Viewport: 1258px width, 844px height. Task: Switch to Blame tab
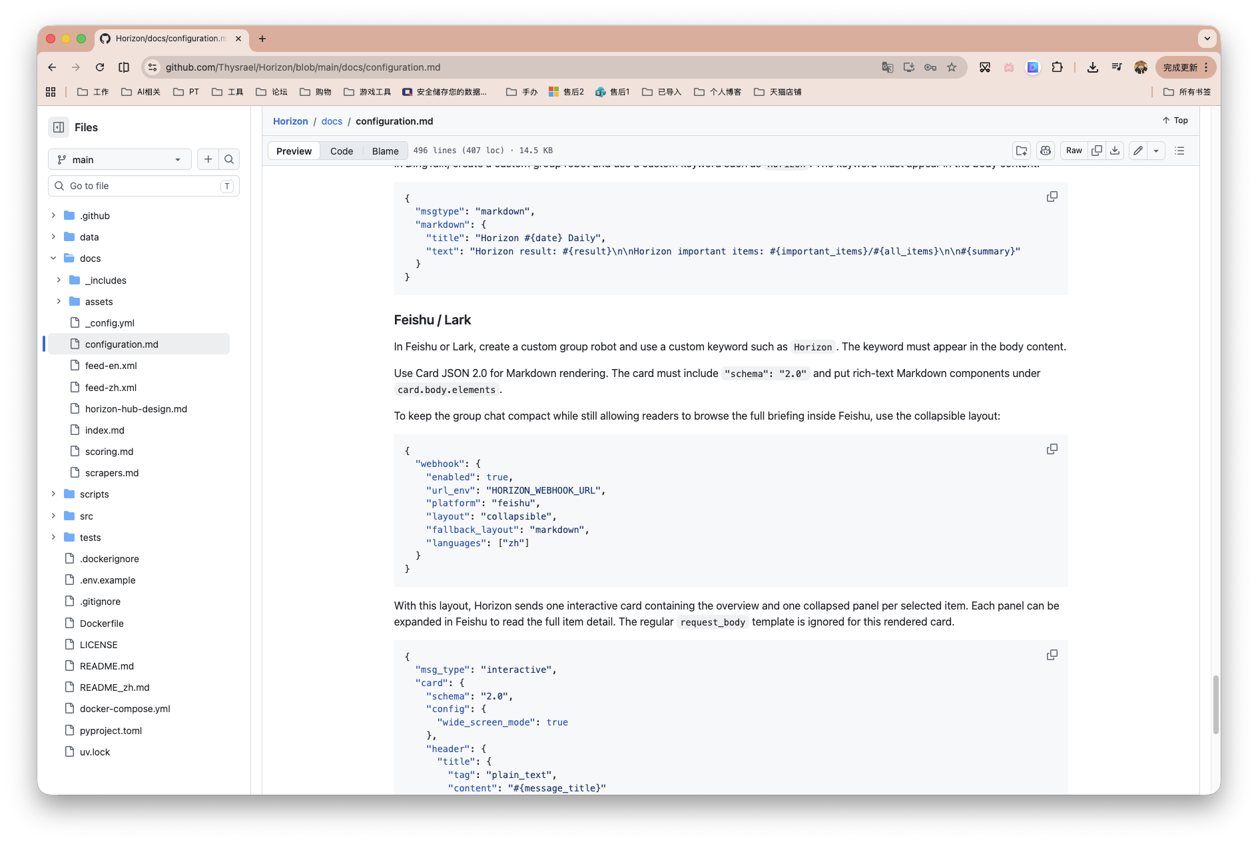386,151
